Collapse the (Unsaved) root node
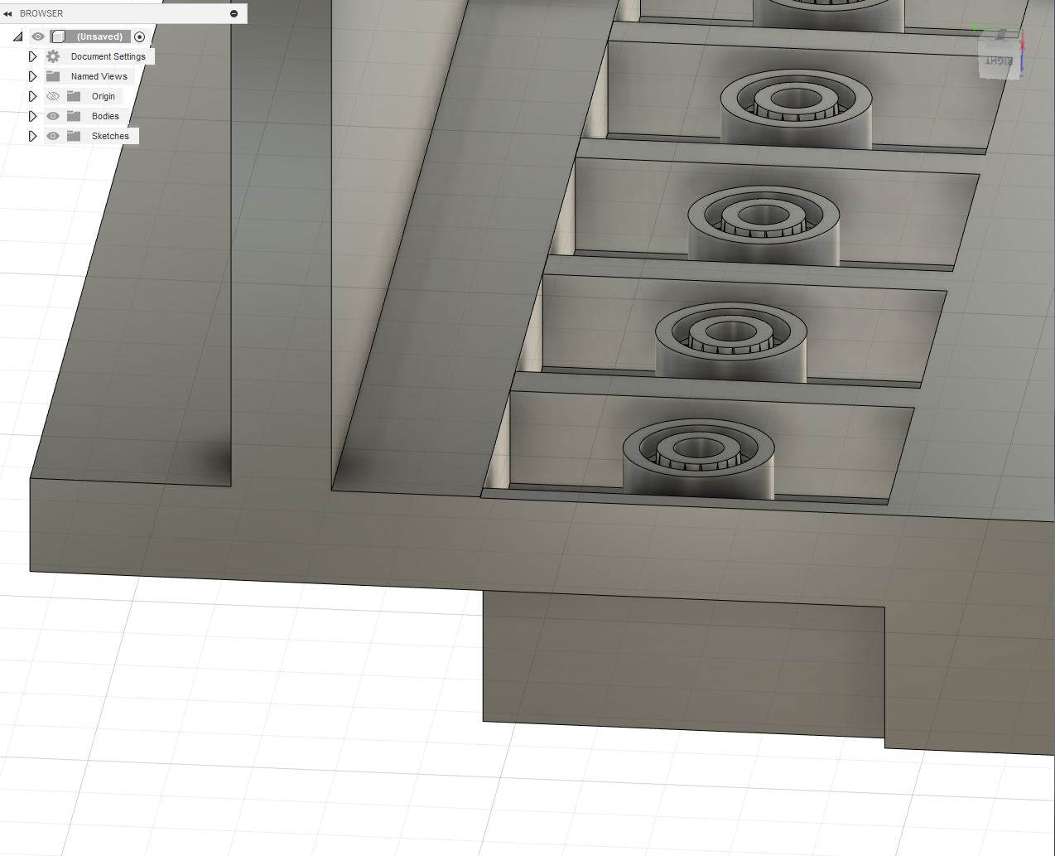This screenshot has height=856, width=1055. coord(17,36)
